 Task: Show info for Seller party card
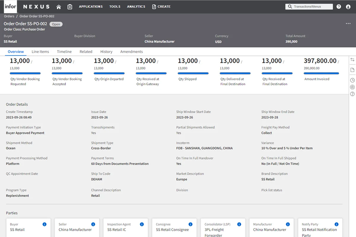click(x=93, y=224)
